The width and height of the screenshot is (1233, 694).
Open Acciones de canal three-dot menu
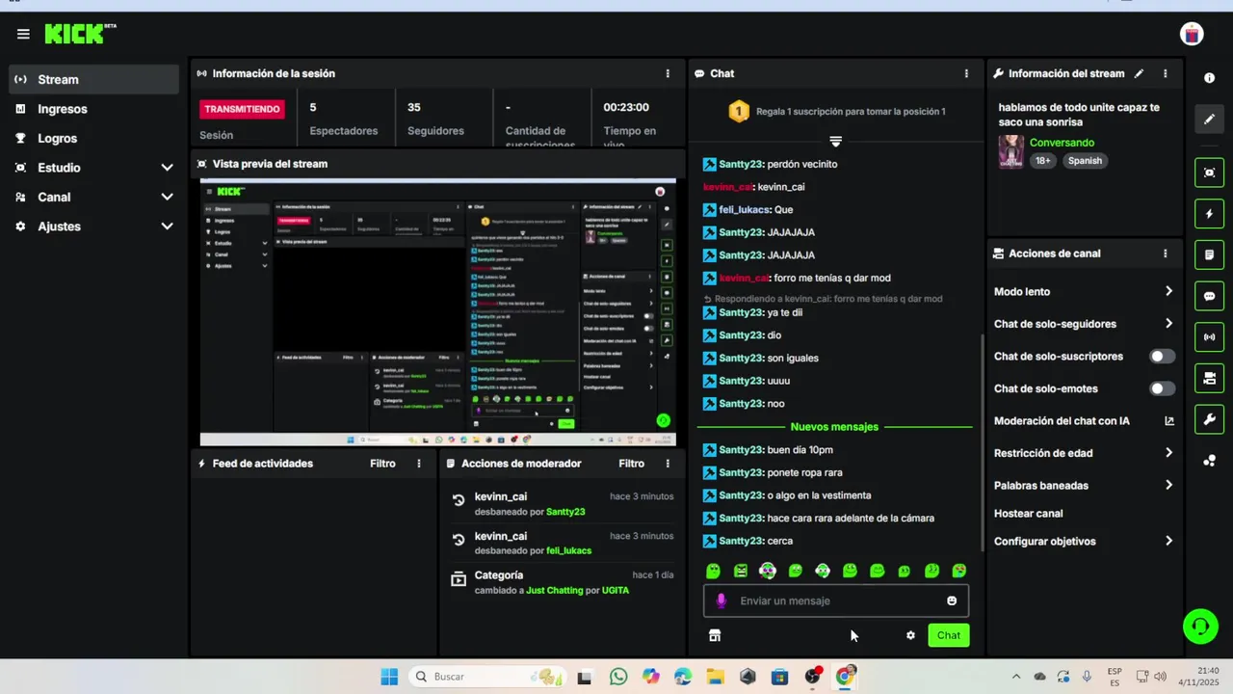1165,254
